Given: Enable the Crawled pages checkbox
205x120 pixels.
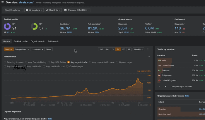Looking at the screenshot, I should 67,66.
